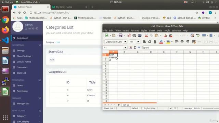The width and height of the screenshot is (219, 123).
Task: Select cell A2 containing Cinema
Action: pos(113,57)
